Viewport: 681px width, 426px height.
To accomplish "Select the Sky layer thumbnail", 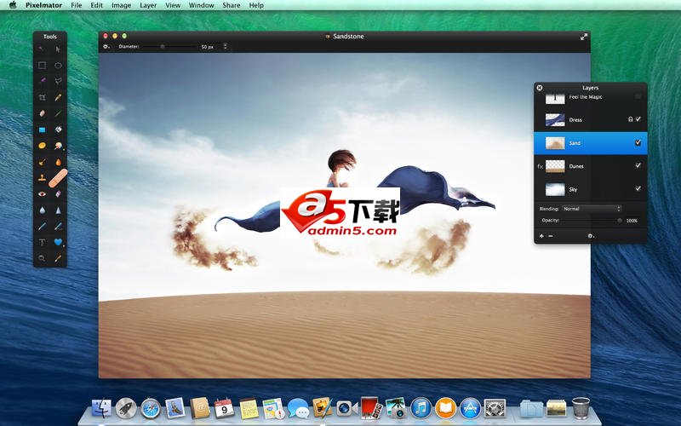I will pyautogui.click(x=555, y=189).
